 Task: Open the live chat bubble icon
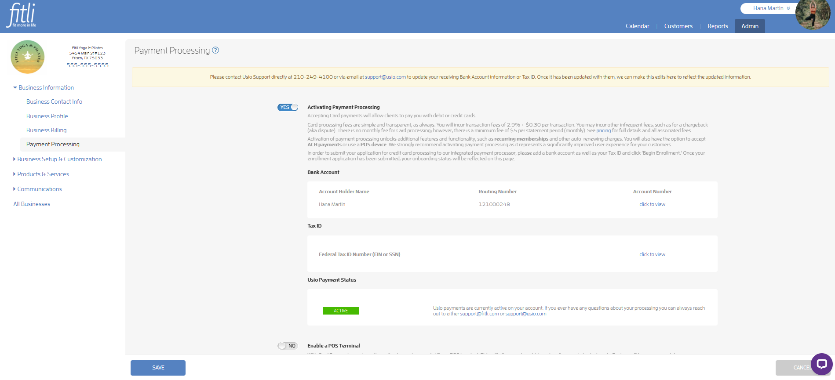coord(821,364)
